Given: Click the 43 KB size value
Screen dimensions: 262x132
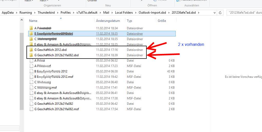Looking at the screenshot, I should click(171, 71).
